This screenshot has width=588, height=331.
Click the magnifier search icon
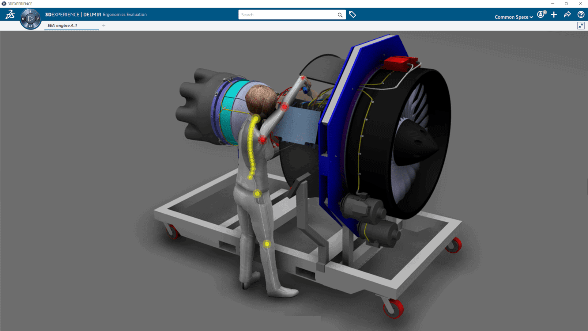pyautogui.click(x=340, y=15)
